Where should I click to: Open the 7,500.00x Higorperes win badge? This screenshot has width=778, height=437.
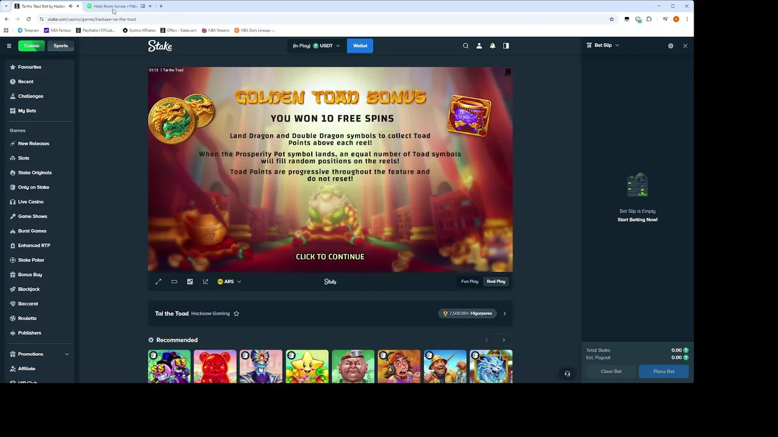pos(468,314)
